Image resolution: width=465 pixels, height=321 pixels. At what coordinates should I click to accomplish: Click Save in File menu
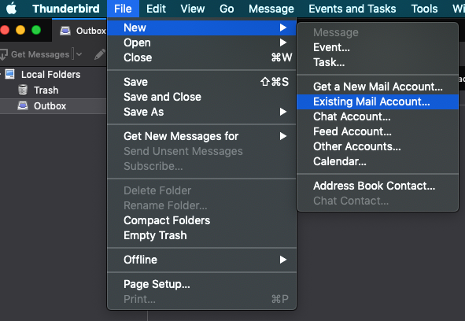click(201, 82)
